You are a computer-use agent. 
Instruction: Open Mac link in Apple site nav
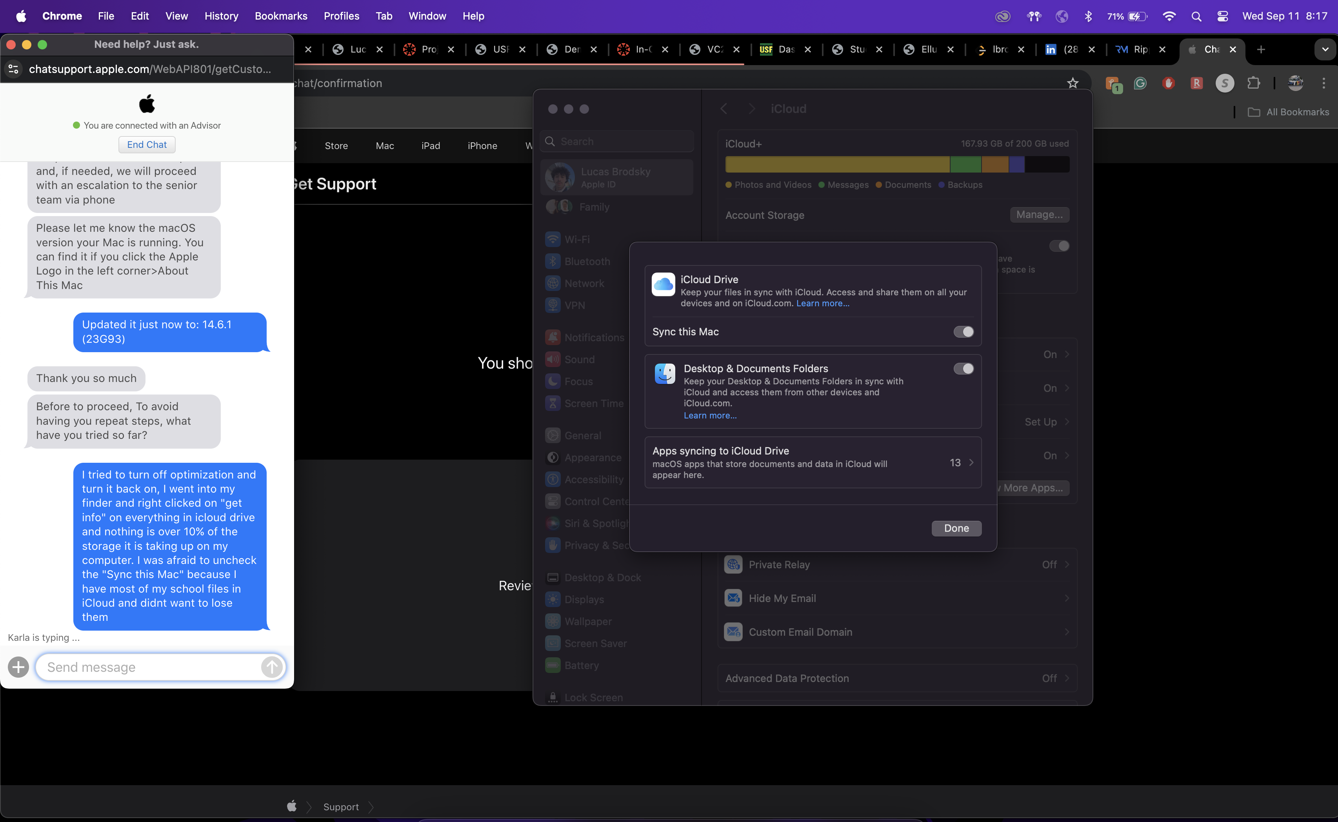pyautogui.click(x=385, y=146)
